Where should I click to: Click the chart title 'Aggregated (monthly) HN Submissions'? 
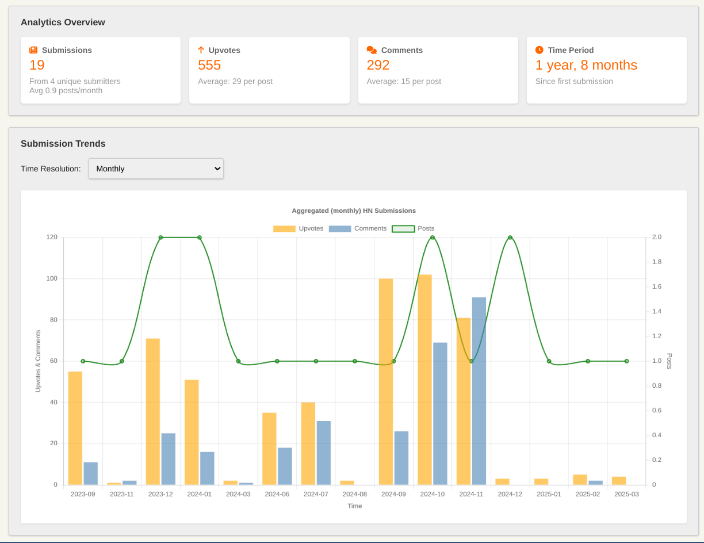coord(354,211)
